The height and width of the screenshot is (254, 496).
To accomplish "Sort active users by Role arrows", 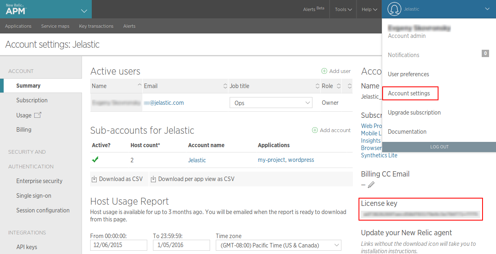I will [339, 86].
